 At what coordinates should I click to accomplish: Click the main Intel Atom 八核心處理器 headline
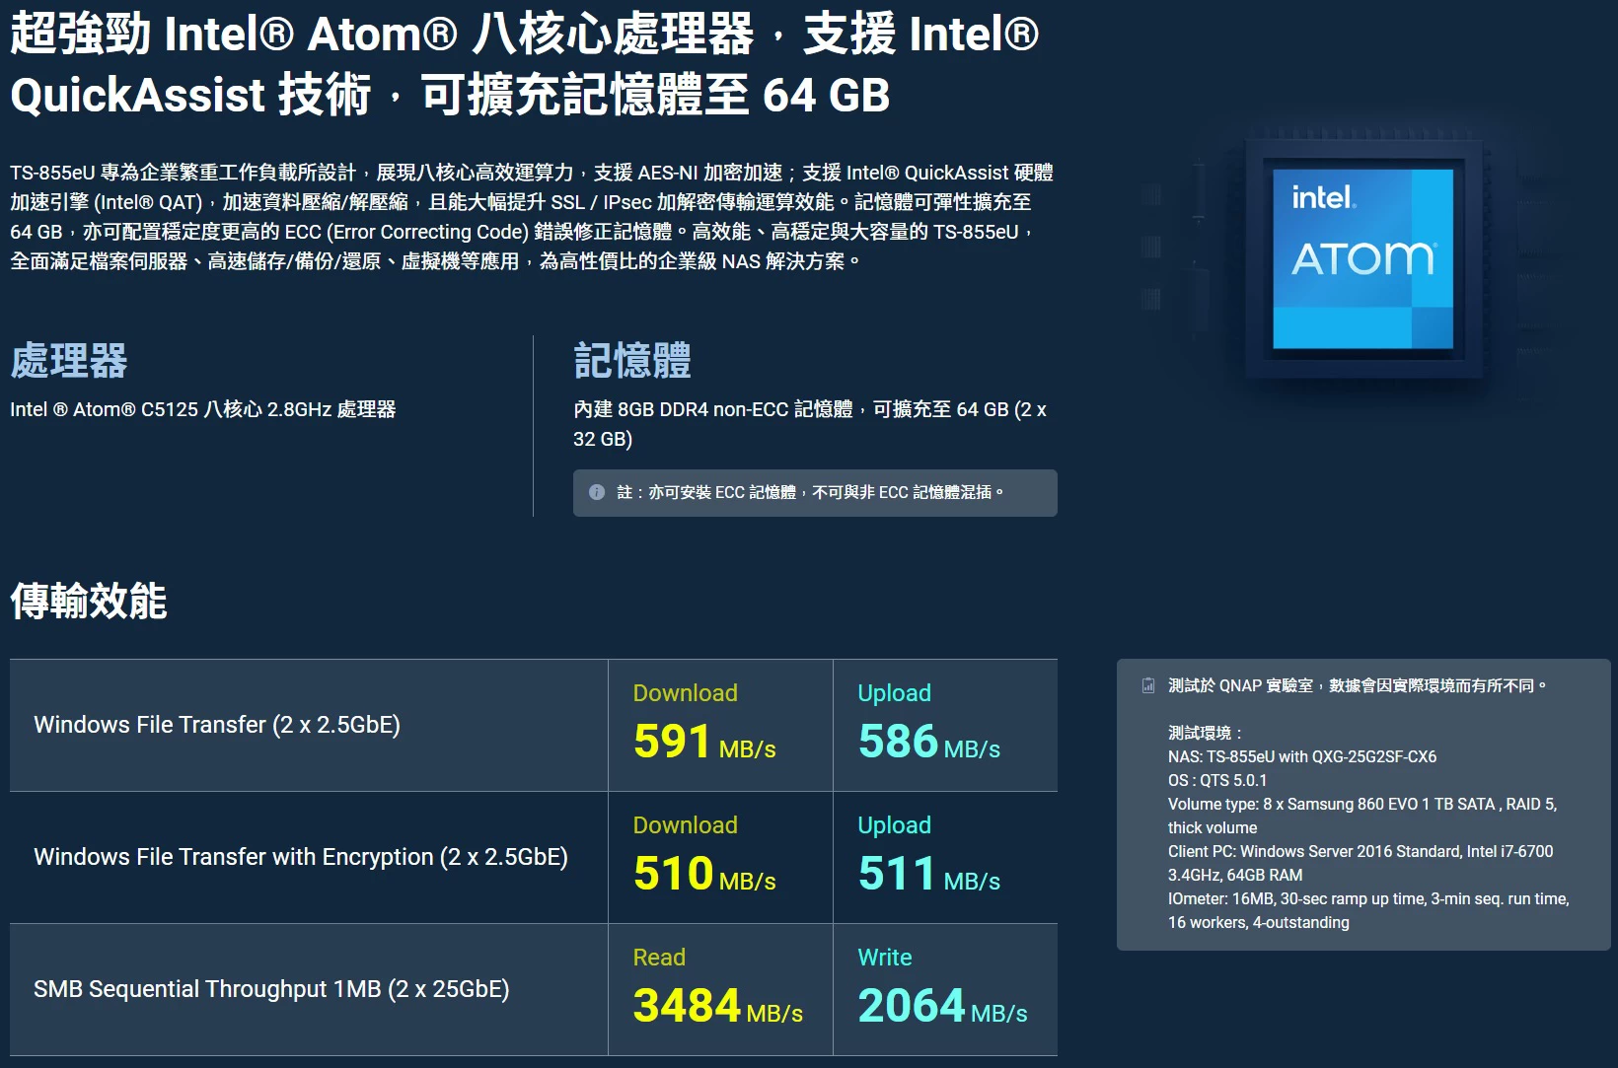[525, 64]
